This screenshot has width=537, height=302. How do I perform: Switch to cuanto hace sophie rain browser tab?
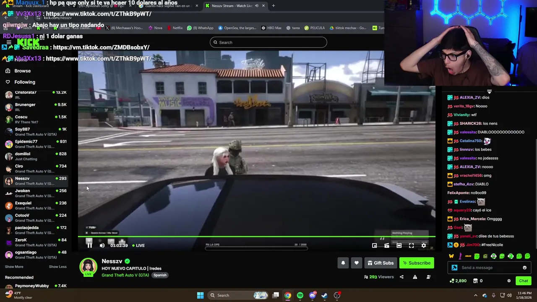pos(168,6)
